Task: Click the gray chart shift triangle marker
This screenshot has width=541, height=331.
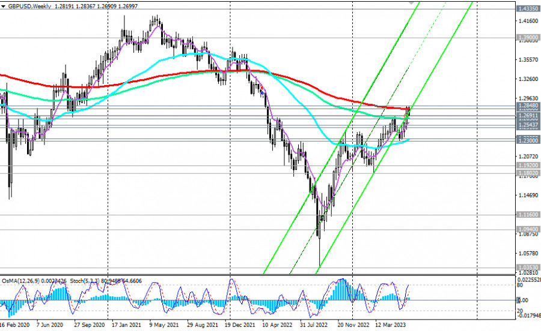Action: (412, 2)
